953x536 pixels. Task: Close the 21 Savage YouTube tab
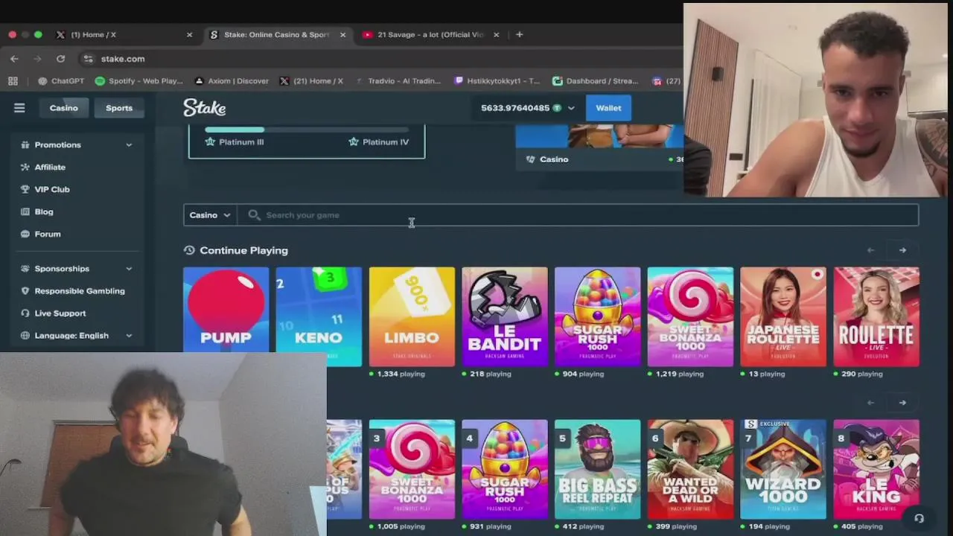coord(496,34)
